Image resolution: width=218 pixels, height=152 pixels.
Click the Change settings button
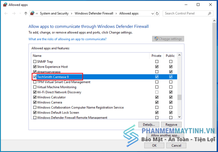[168, 39]
